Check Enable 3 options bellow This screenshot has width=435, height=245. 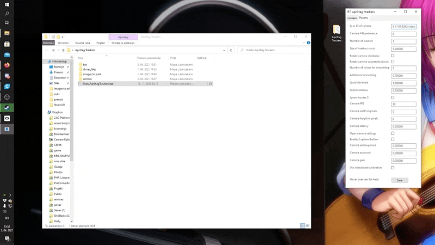(x=393, y=139)
